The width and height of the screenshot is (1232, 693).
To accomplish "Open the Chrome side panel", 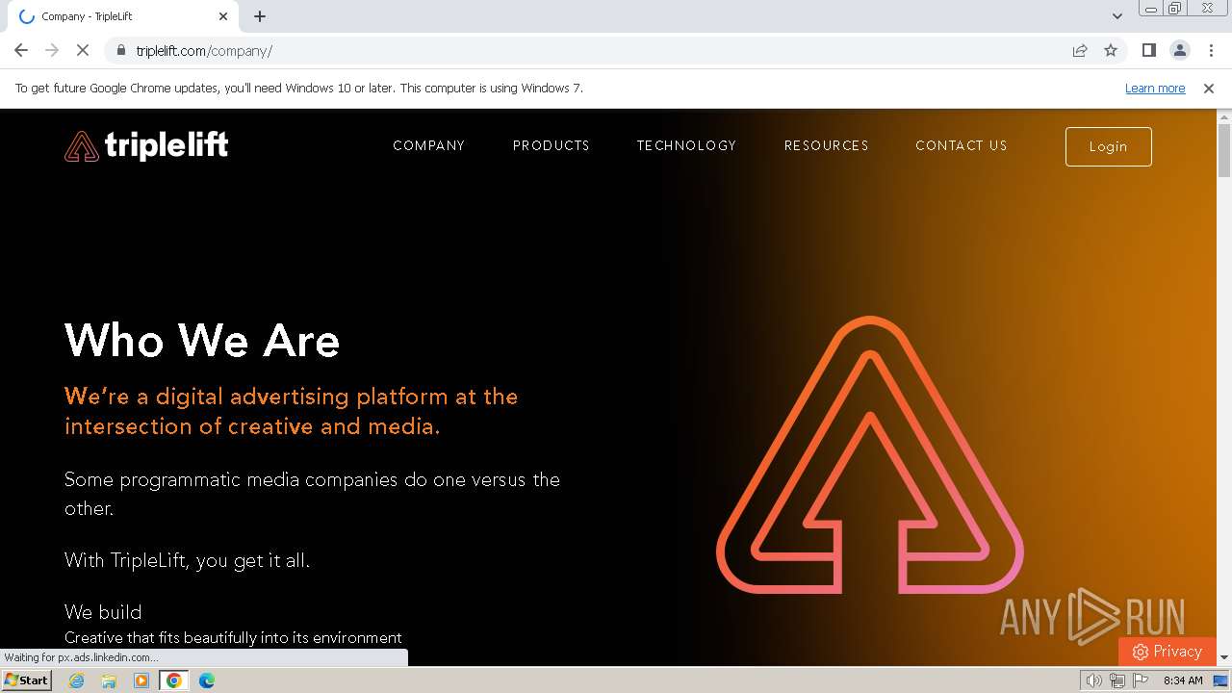I will [x=1148, y=50].
